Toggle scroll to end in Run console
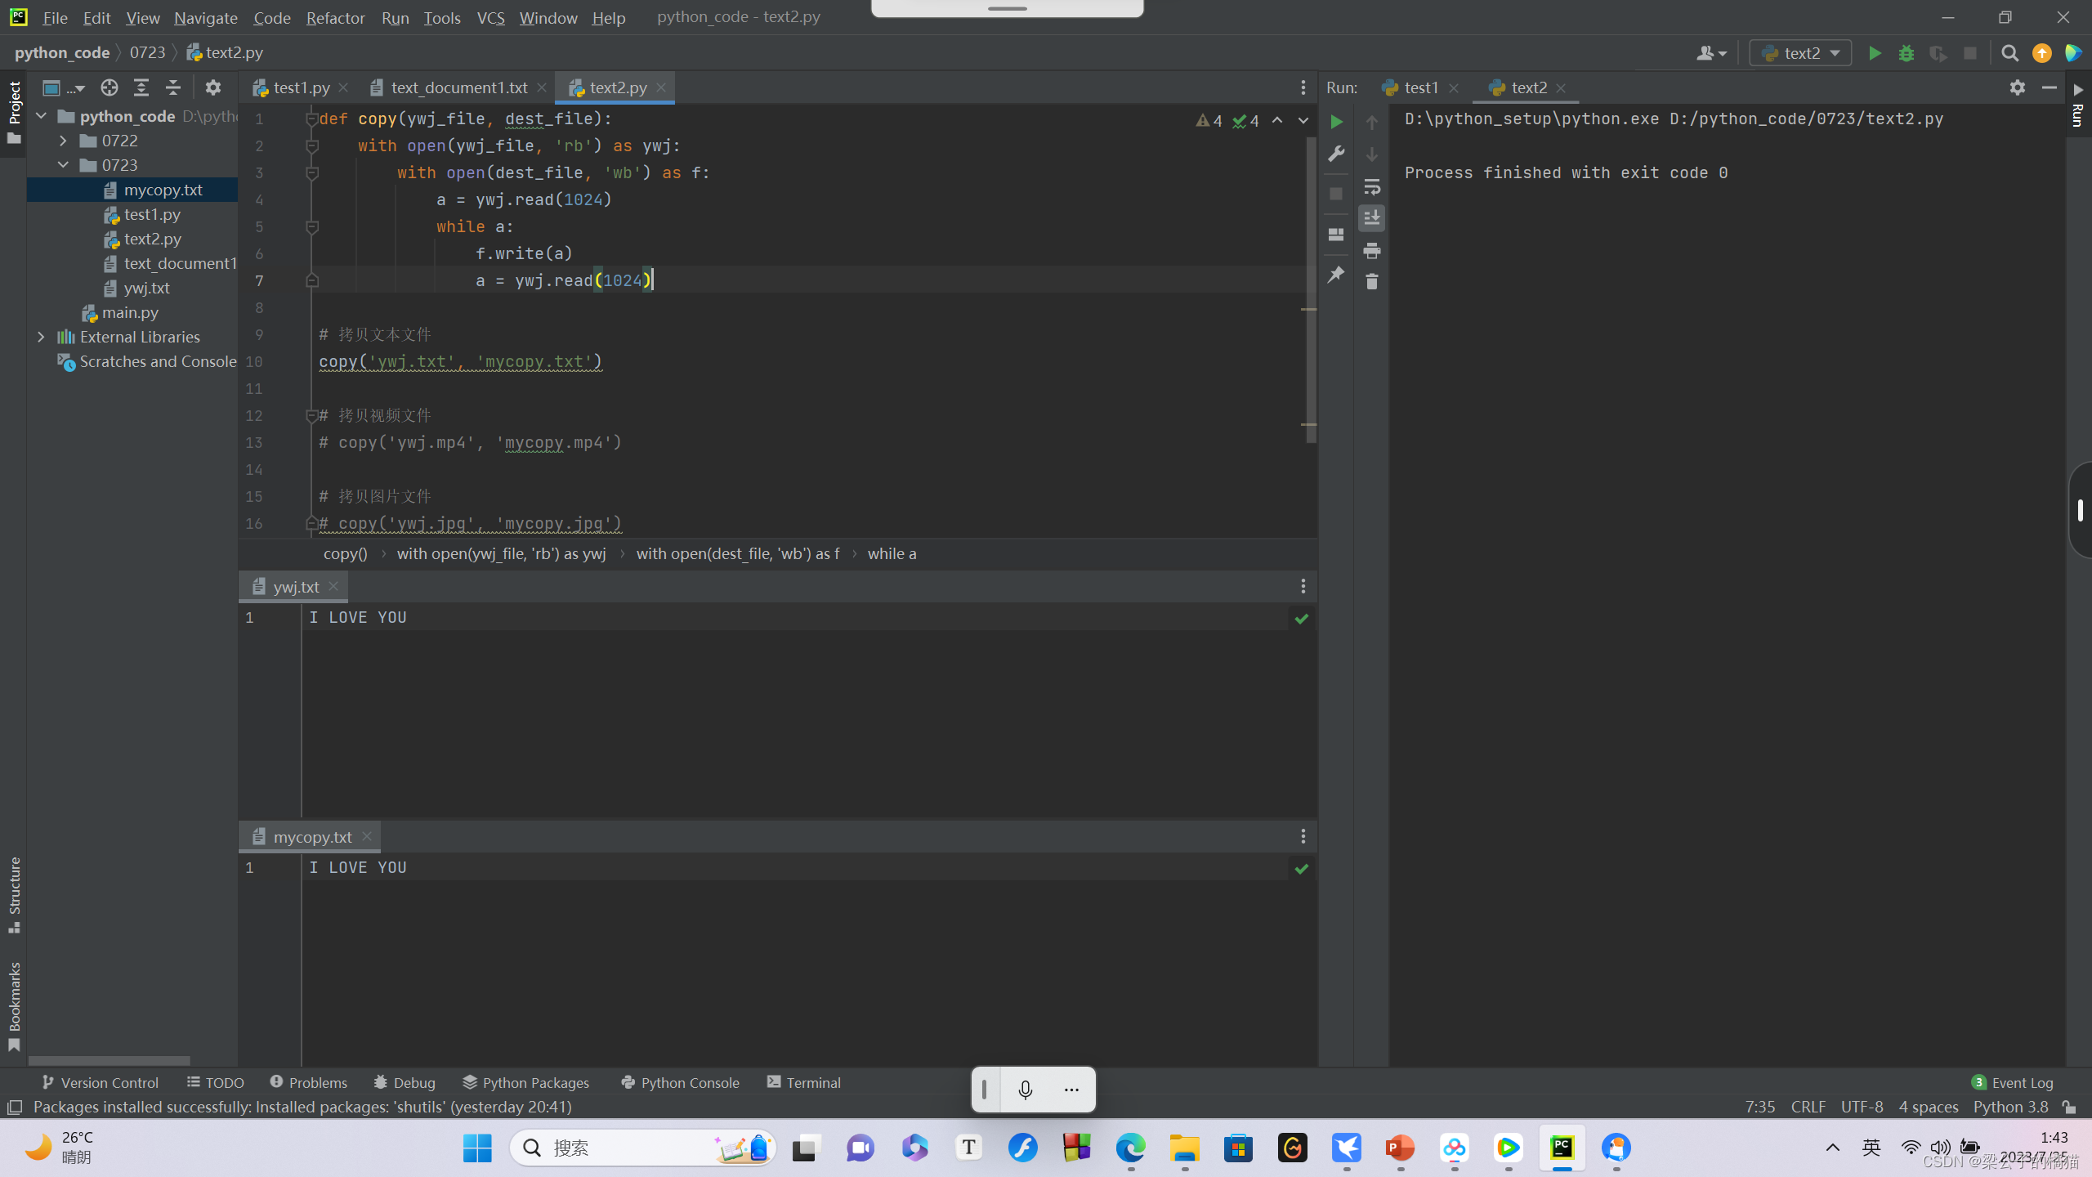2092x1177 pixels. click(x=1371, y=218)
